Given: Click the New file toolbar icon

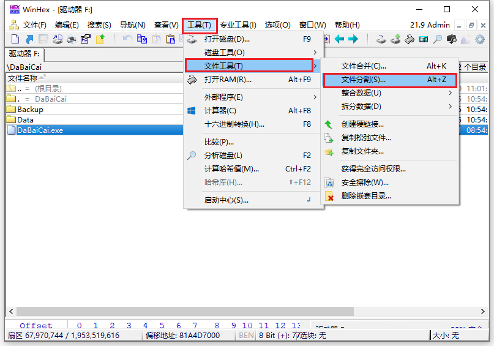Looking at the screenshot, I should 15,39.
